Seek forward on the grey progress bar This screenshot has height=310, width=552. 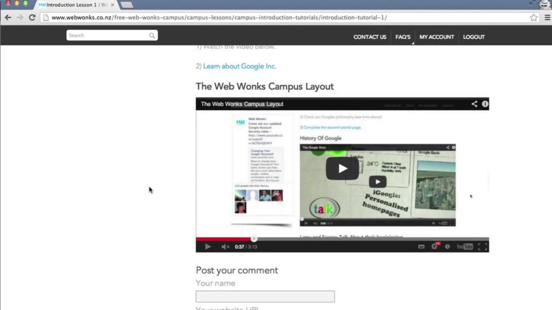[373, 239]
